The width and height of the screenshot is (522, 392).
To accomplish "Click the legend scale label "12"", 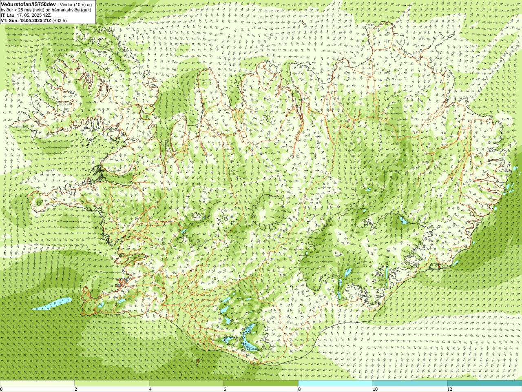I will coord(449,389).
